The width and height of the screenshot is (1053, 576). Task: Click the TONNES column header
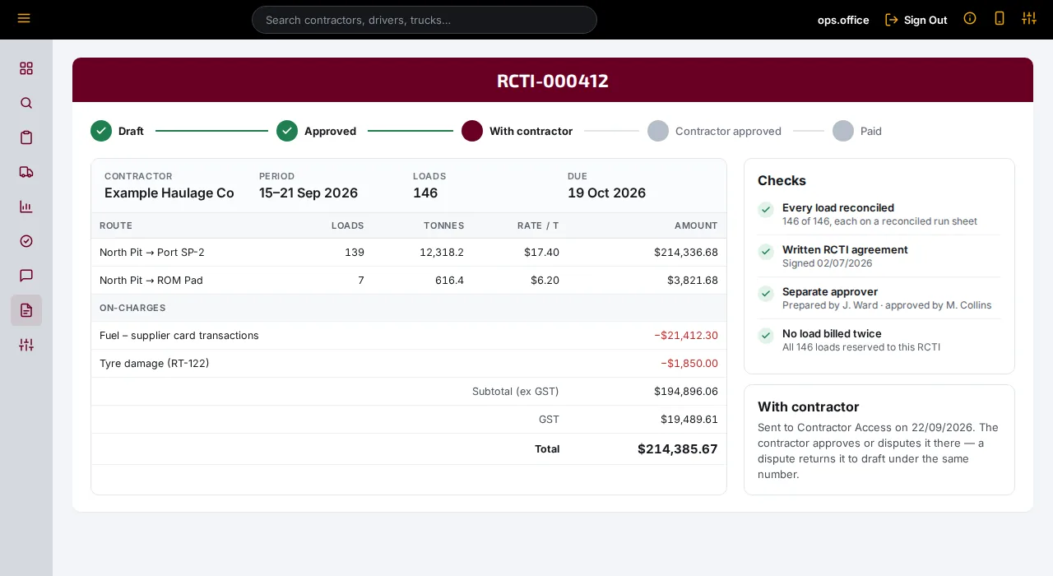tap(444, 225)
